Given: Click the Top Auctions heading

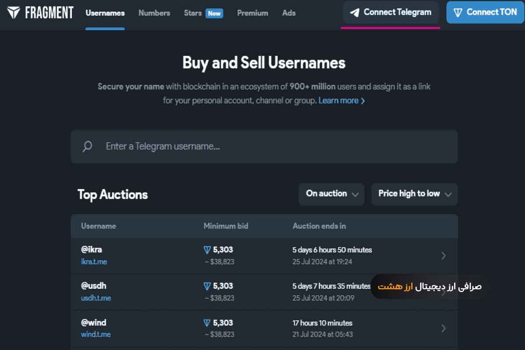Looking at the screenshot, I should (x=113, y=195).
